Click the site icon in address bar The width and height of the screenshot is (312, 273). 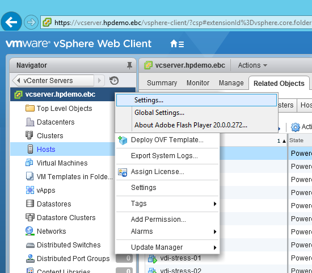point(47,22)
